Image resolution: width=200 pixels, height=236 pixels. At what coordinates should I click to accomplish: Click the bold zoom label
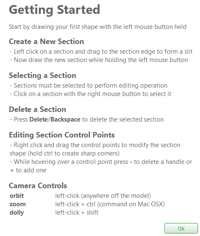pos(18,204)
